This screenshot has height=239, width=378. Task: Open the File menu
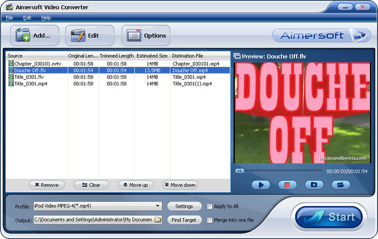[10, 18]
